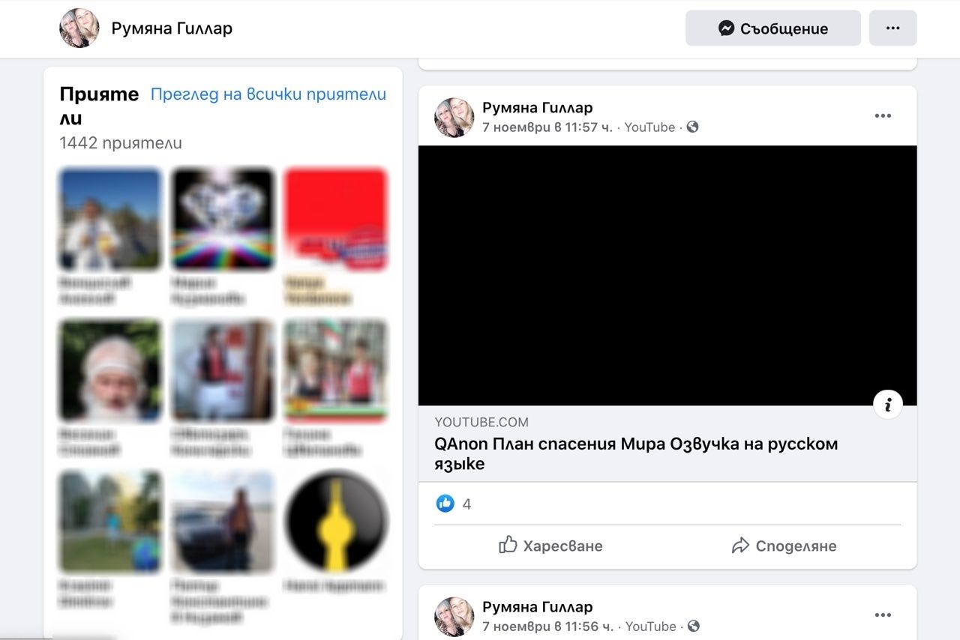The image size is (960, 640).
Task: Click the Съобщение message button
Action: click(x=773, y=28)
